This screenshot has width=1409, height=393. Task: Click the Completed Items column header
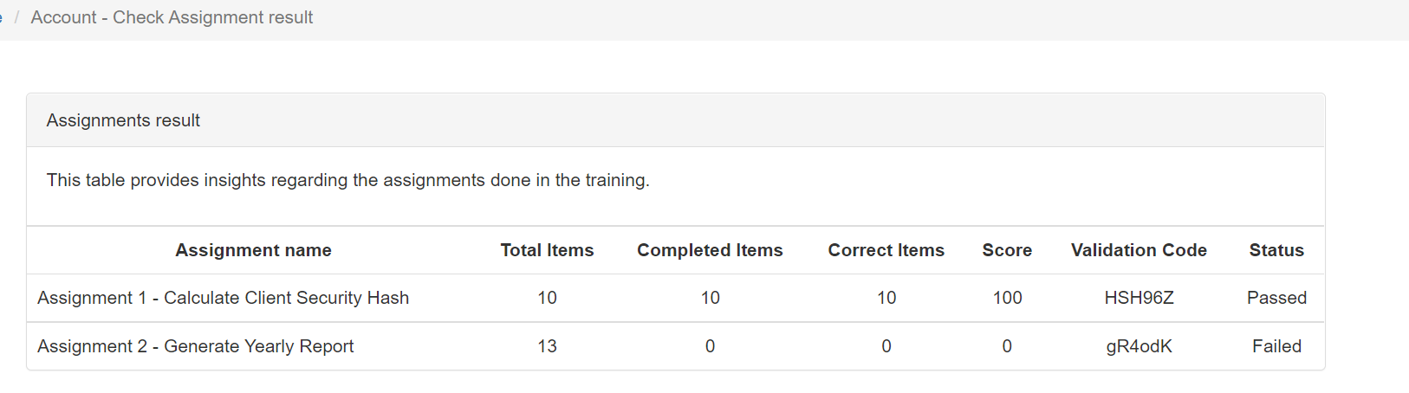(x=710, y=250)
